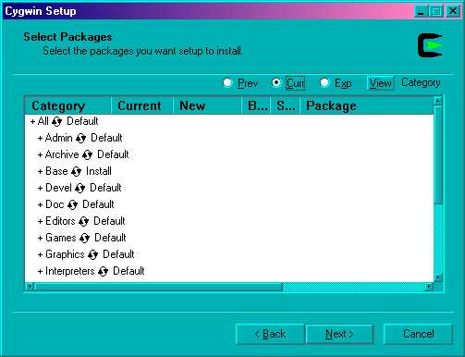465x357 pixels.
Task: Click the Package column header
Action: click(x=367, y=105)
